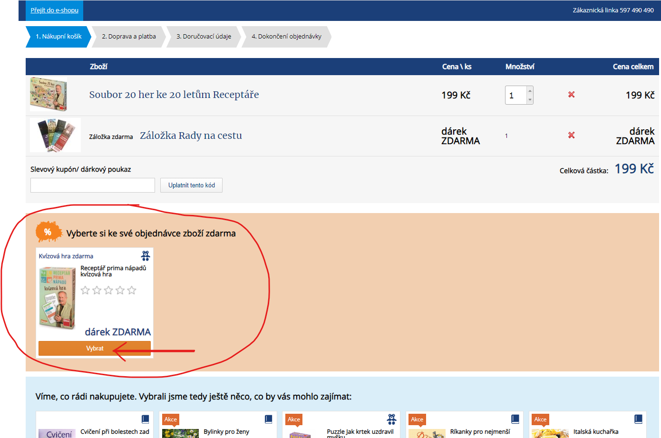Click the orange percent discount badge

48,232
